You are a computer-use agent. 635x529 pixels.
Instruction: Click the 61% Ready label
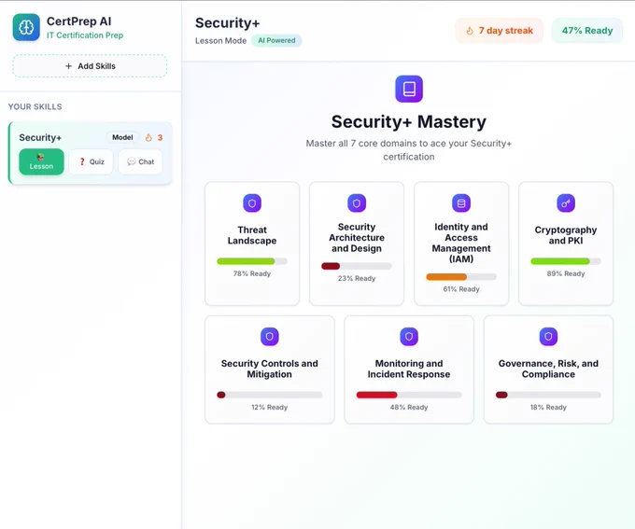click(461, 289)
